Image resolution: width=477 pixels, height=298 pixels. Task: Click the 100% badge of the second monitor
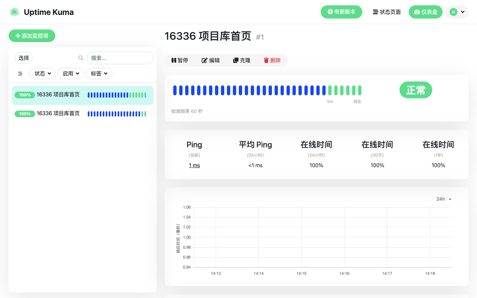pyautogui.click(x=25, y=114)
